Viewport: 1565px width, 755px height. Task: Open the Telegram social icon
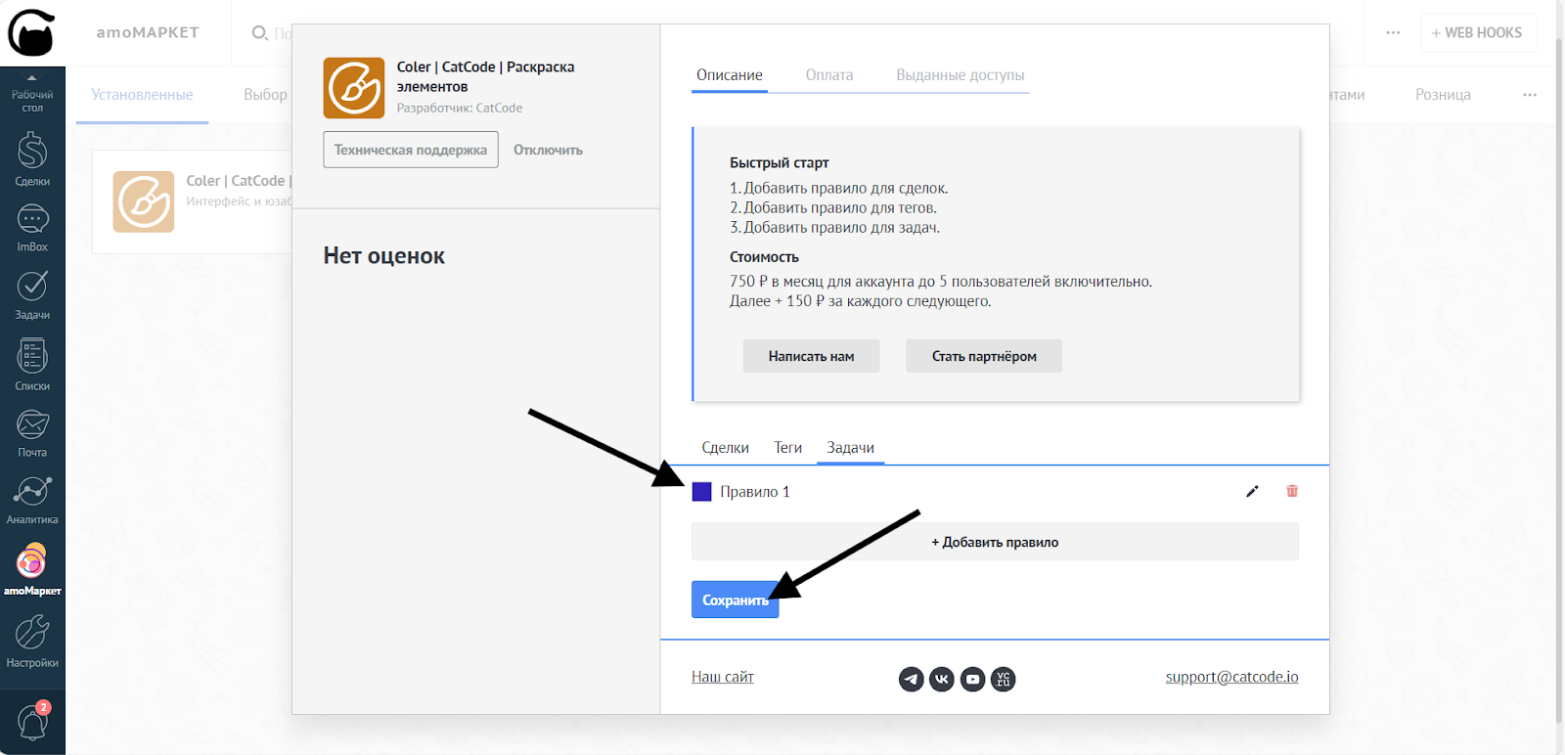(x=911, y=679)
